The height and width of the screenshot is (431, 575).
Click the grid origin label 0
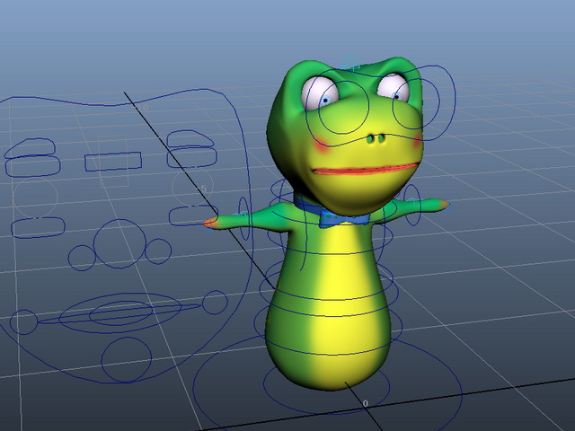pos(366,403)
